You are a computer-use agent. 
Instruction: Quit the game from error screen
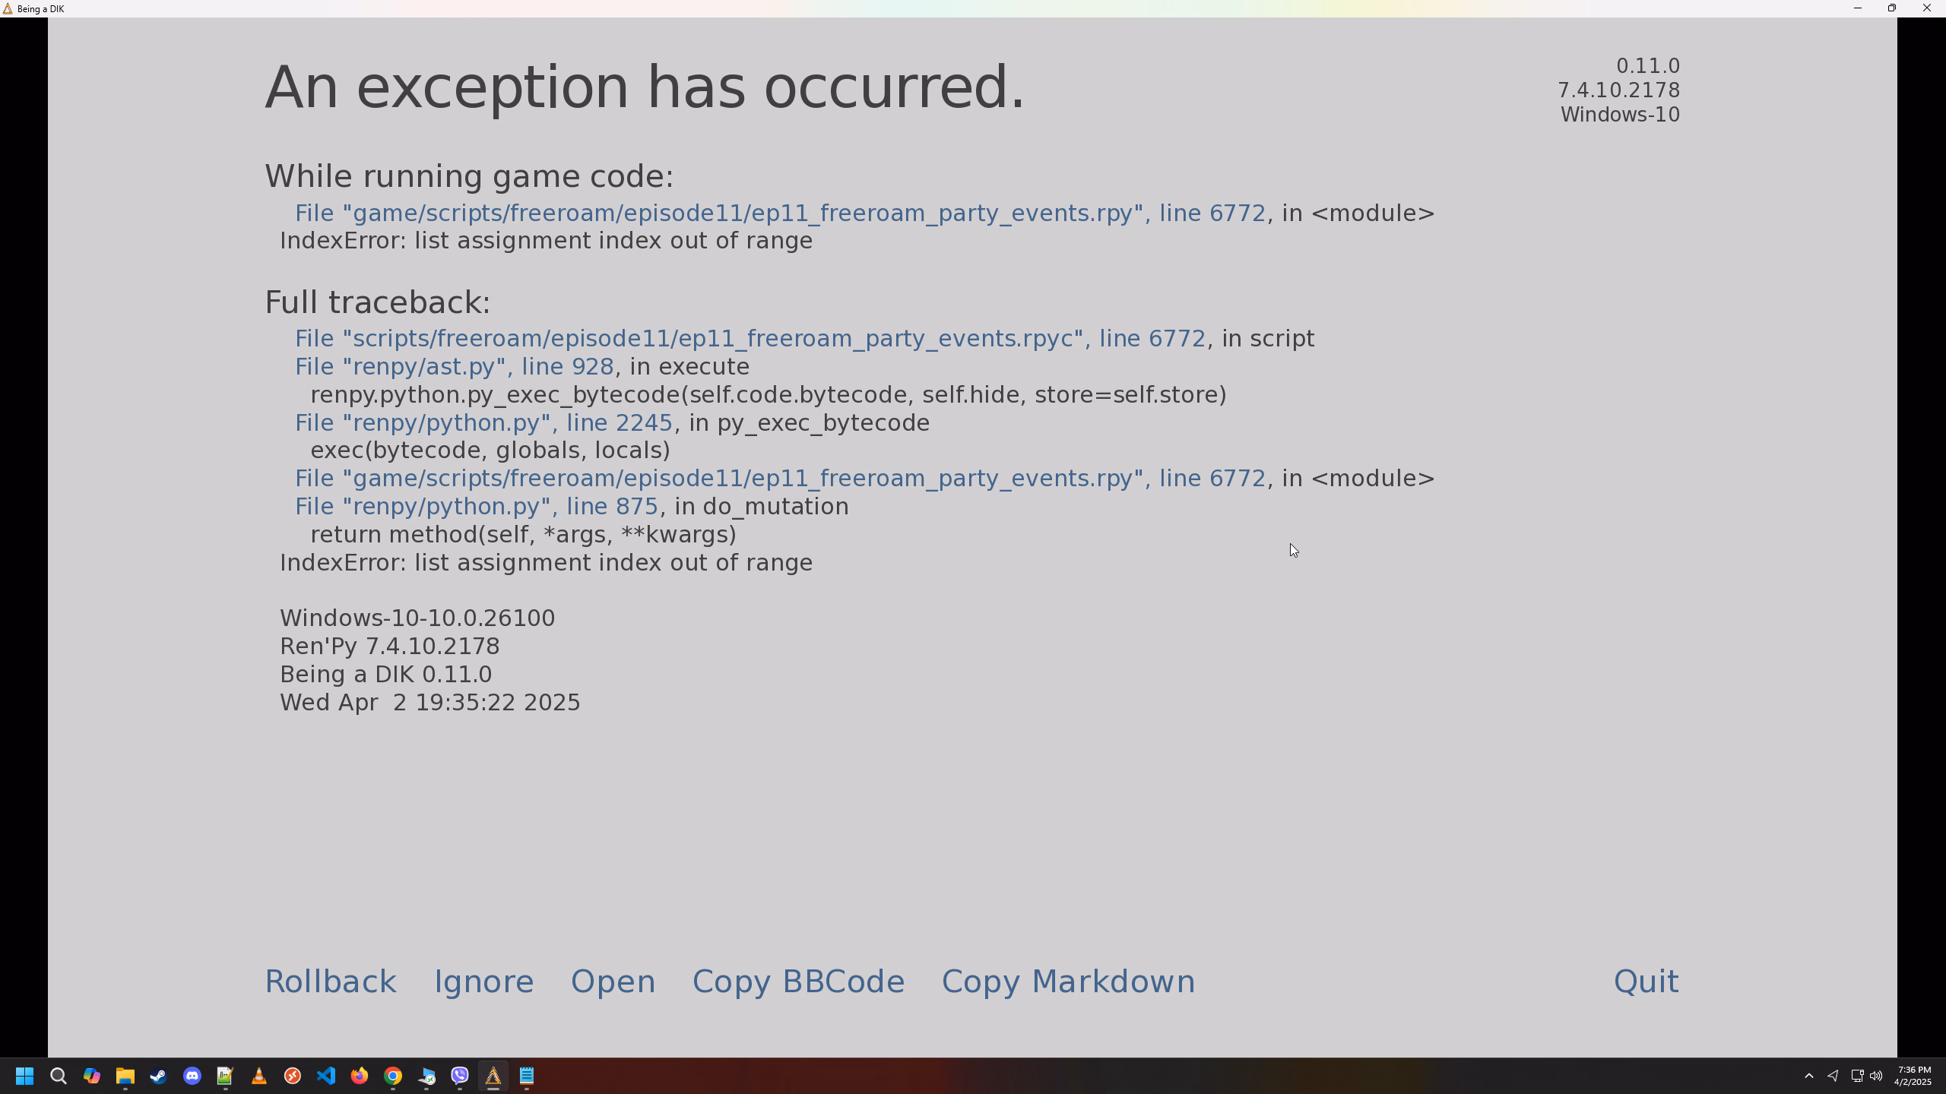click(x=1646, y=982)
